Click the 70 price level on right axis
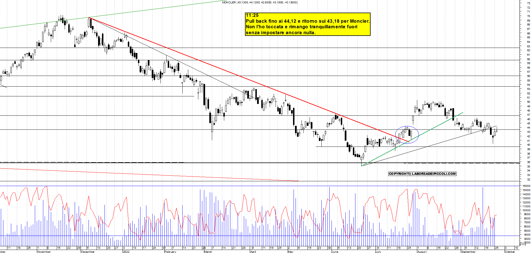 [528, 16]
